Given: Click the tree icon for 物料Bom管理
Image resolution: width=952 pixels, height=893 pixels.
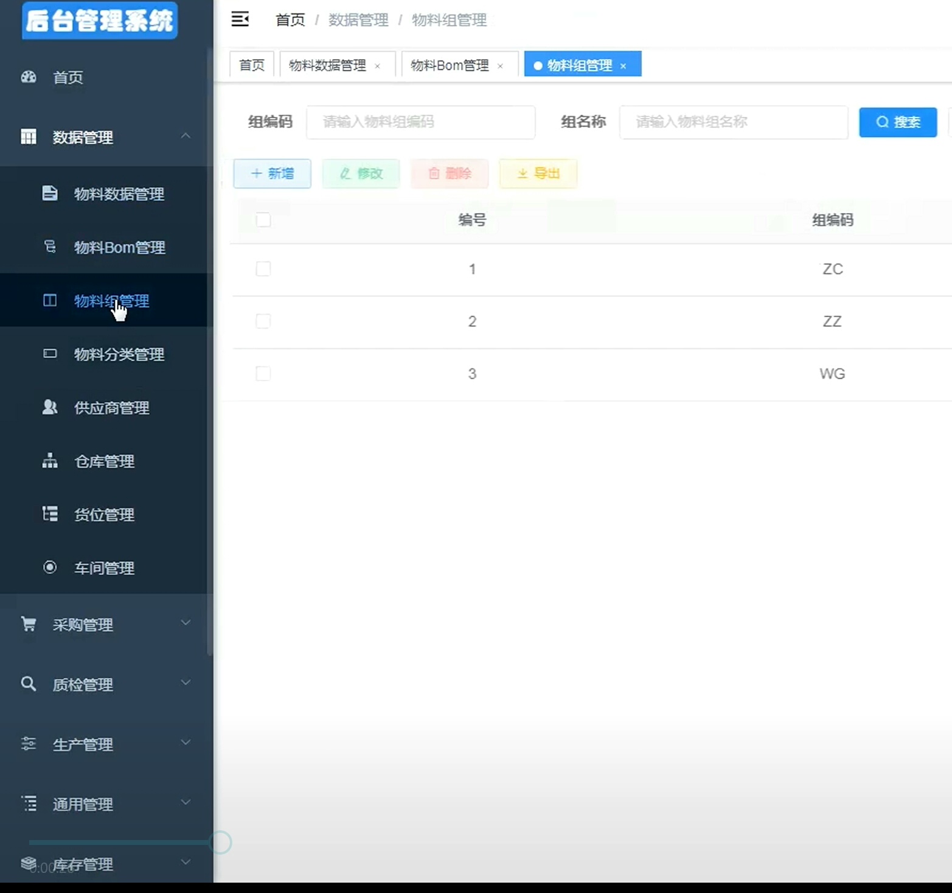Looking at the screenshot, I should point(50,247).
